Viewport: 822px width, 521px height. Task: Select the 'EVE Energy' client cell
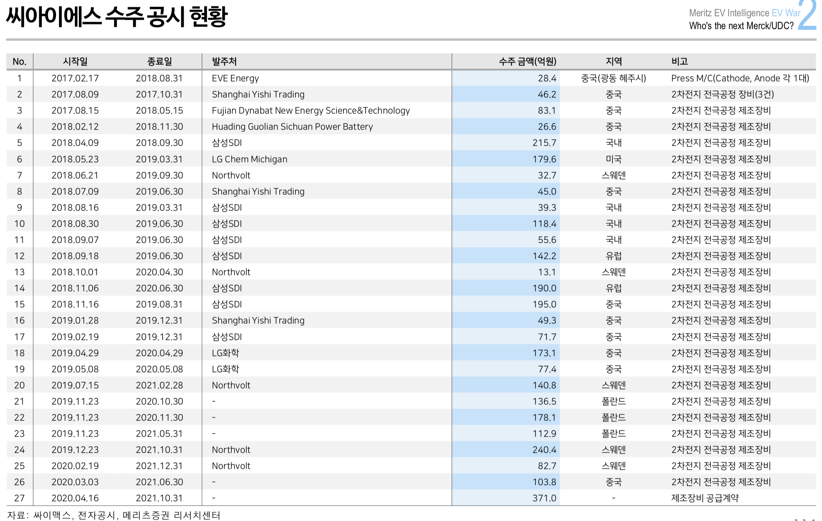point(235,78)
